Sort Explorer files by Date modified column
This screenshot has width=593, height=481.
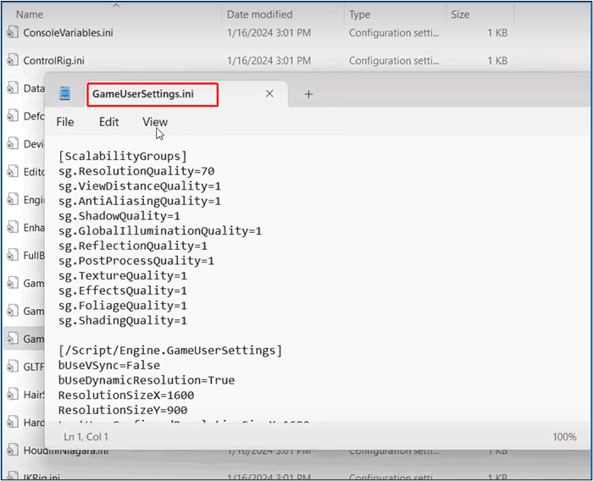[259, 14]
